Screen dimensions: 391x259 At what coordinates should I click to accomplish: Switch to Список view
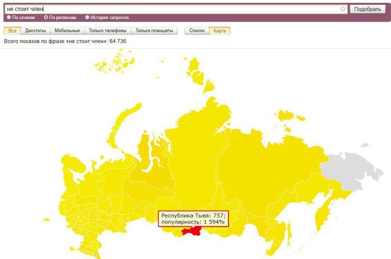197,31
